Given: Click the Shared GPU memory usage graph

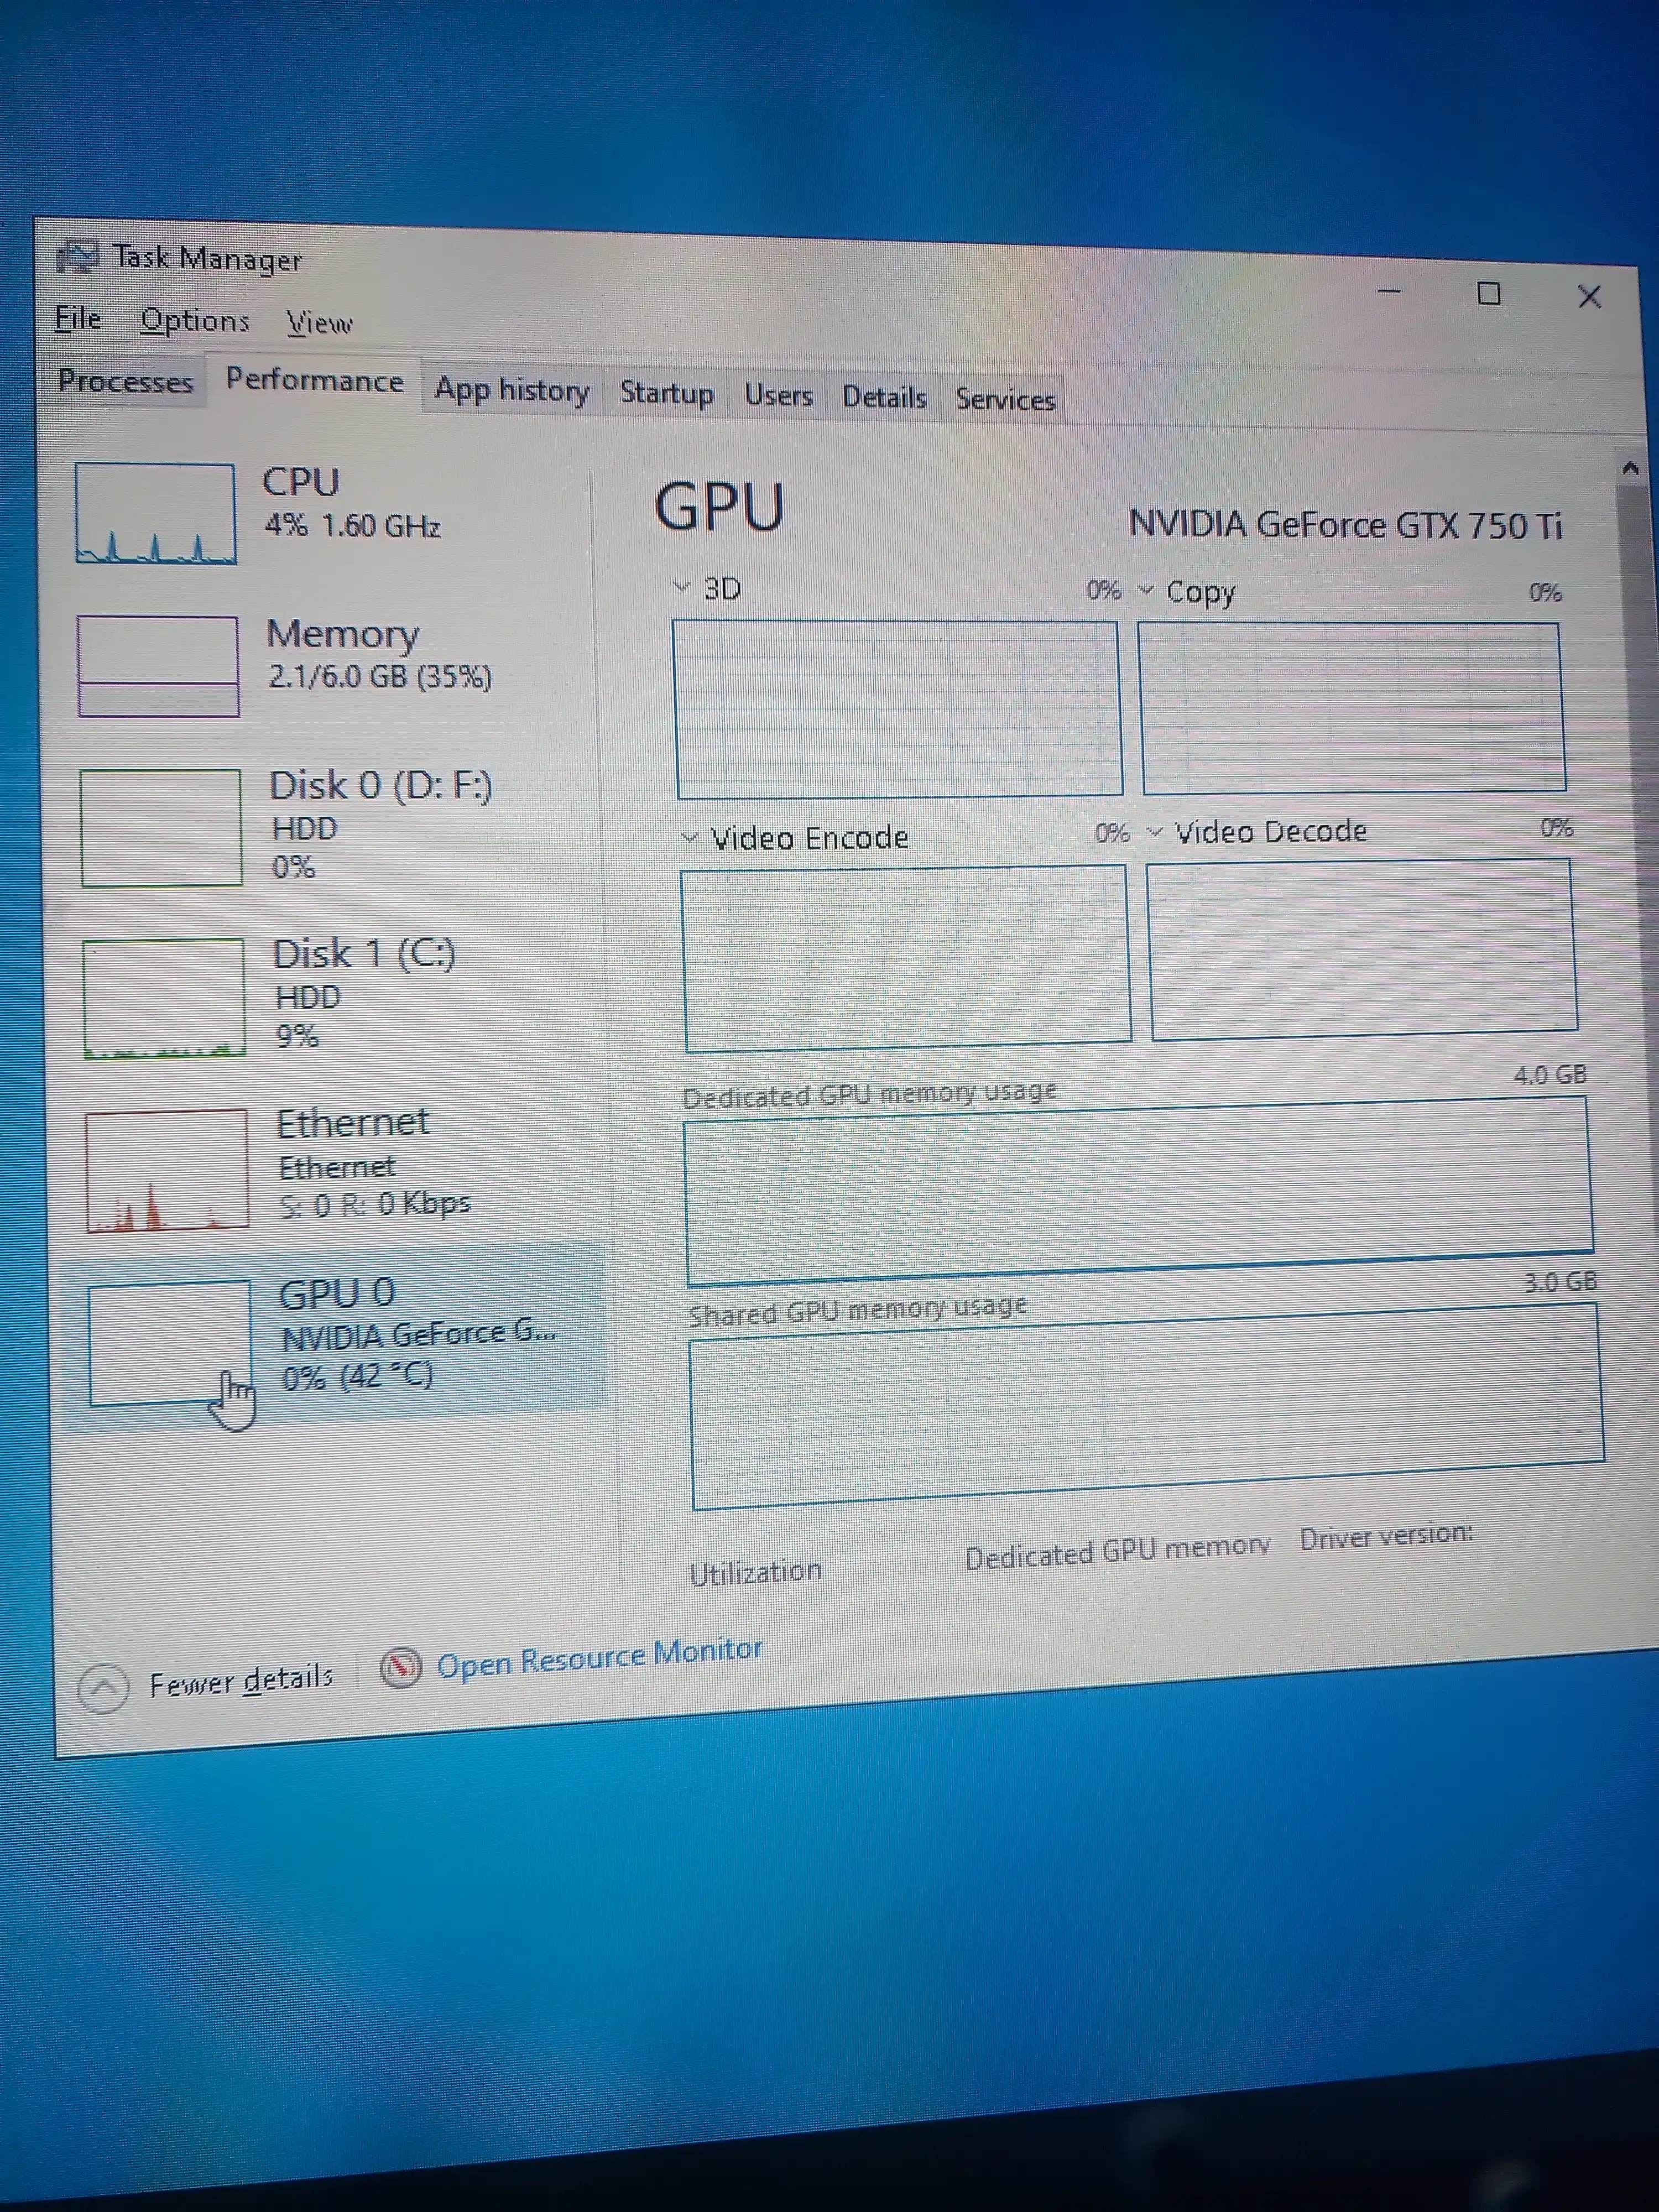Looking at the screenshot, I should click(x=1147, y=1405).
